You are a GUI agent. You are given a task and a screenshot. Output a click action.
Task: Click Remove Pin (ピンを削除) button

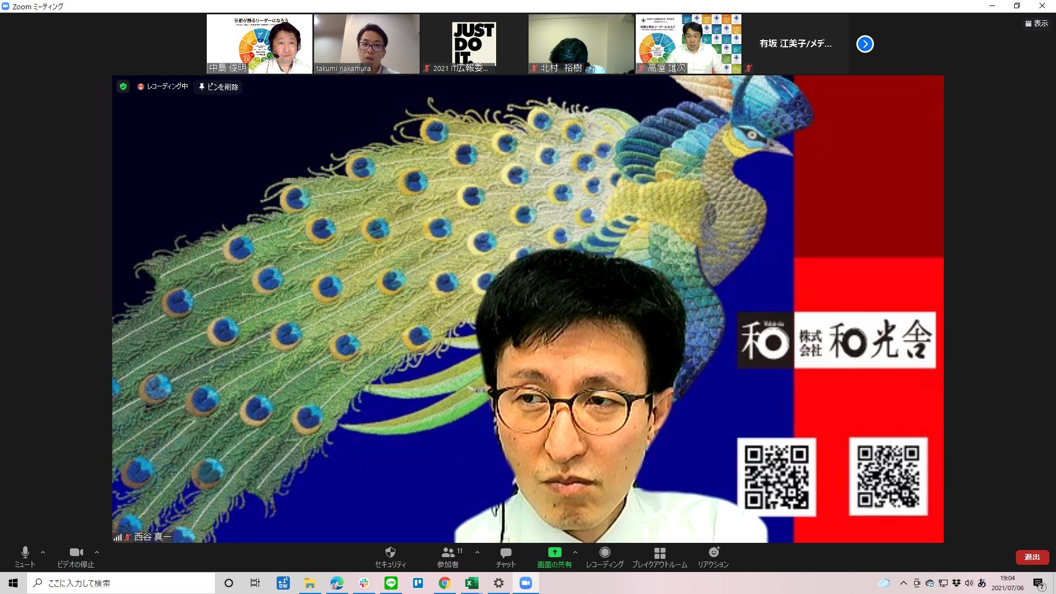(x=218, y=87)
